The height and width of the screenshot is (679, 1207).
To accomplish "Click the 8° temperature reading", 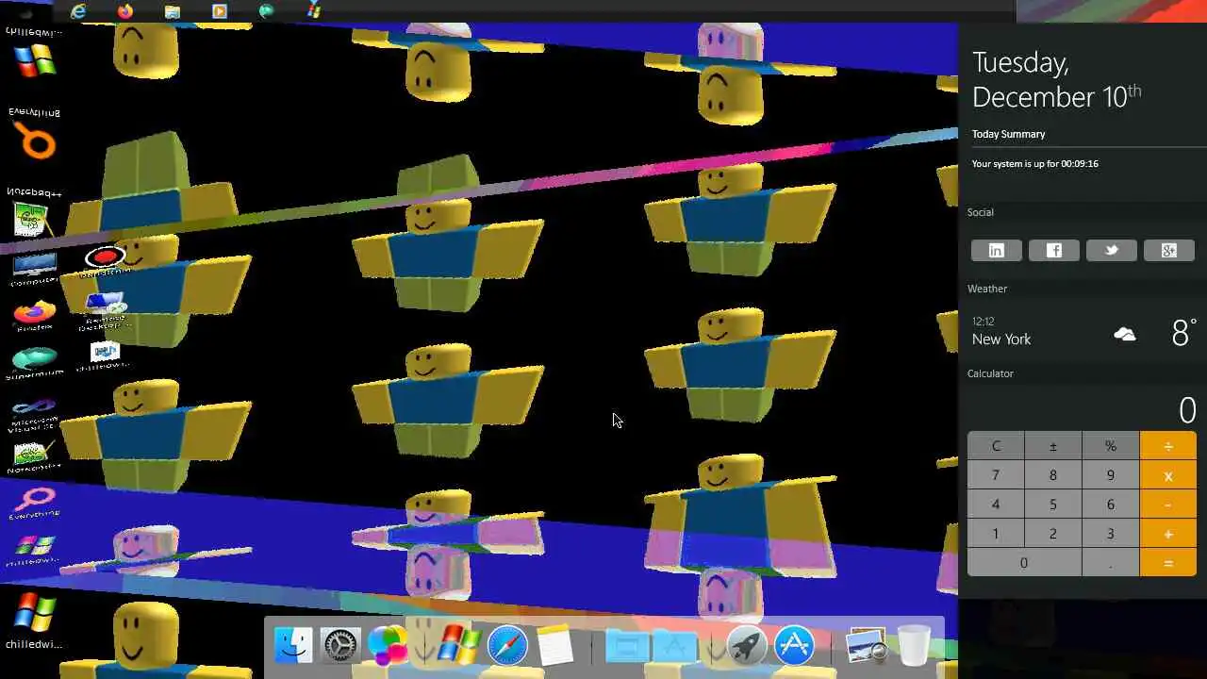I will tap(1183, 333).
